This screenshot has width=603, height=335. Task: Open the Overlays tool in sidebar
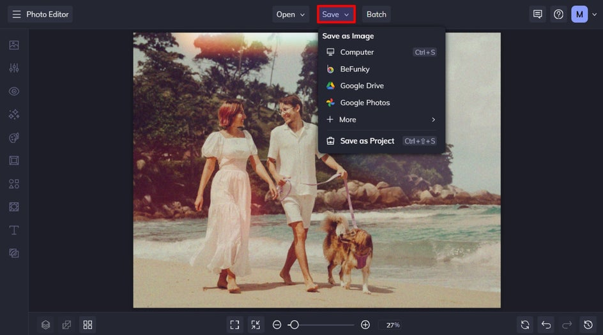pos(14,207)
